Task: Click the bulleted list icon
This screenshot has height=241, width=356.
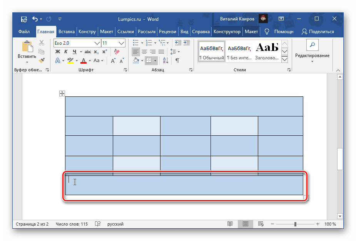Action: click(135, 43)
